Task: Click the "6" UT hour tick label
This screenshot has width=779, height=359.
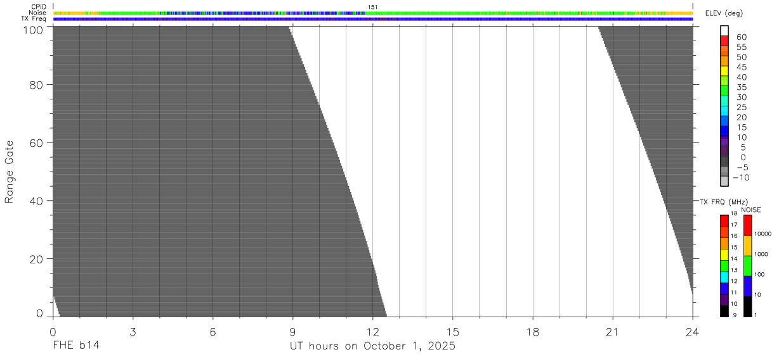Action: [213, 332]
